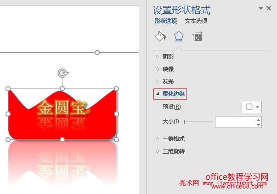This screenshot has height=194, width=277.
Task: Collapse the 柔化边缘 section
Action: pyautogui.click(x=170, y=94)
